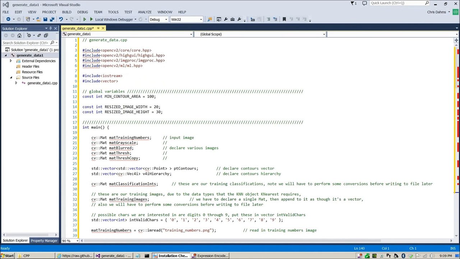Open the Pending Changes Filter clock icon
460x259 pixels.
pyautogui.click(x=29, y=35)
